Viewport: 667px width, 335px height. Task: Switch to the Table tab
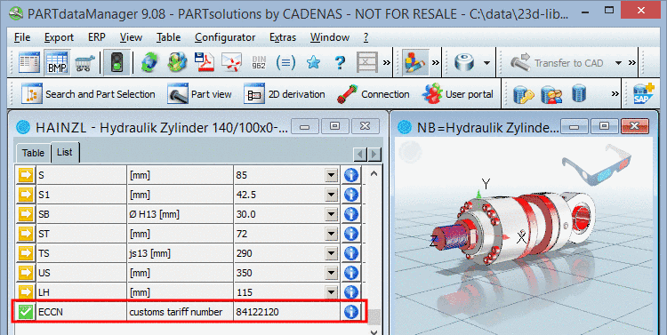pyautogui.click(x=33, y=153)
